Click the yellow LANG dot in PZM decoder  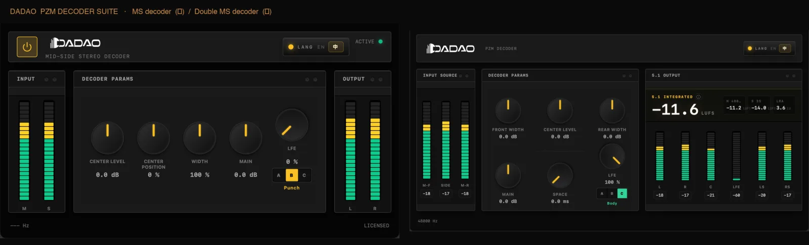750,48
